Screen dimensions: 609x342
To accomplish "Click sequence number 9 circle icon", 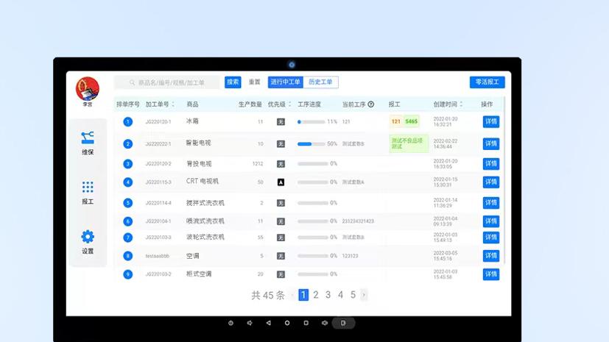I will 128,274.
